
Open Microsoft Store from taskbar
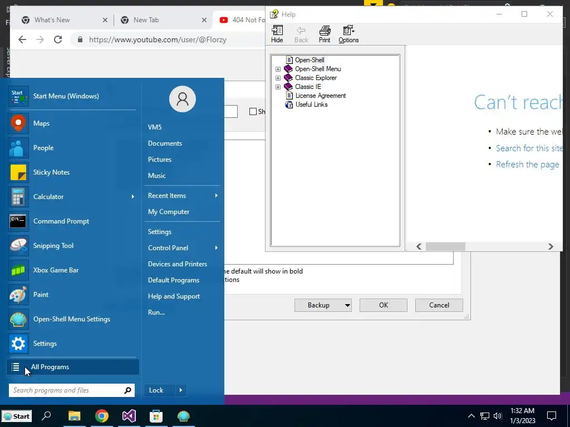click(x=156, y=416)
